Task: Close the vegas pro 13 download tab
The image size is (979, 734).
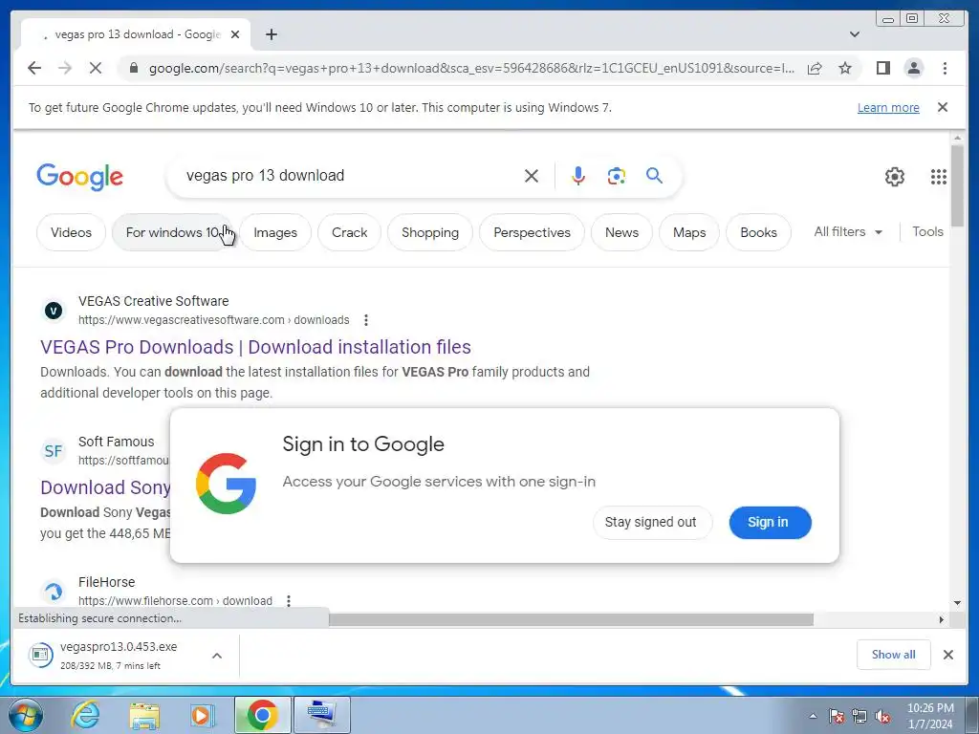Action: [235, 34]
